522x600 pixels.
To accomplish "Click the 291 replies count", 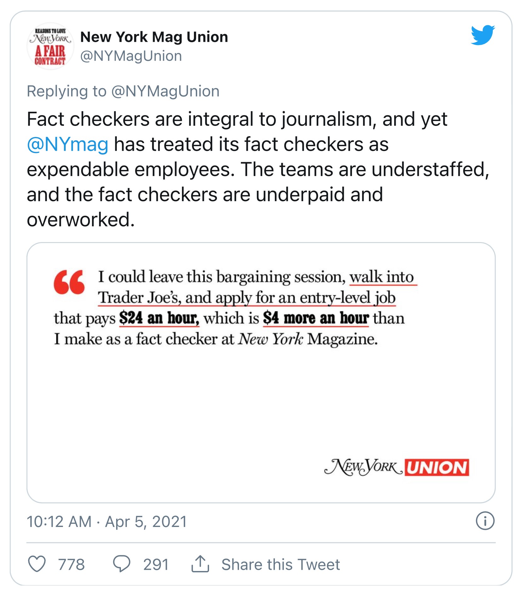I will pyautogui.click(x=156, y=564).
